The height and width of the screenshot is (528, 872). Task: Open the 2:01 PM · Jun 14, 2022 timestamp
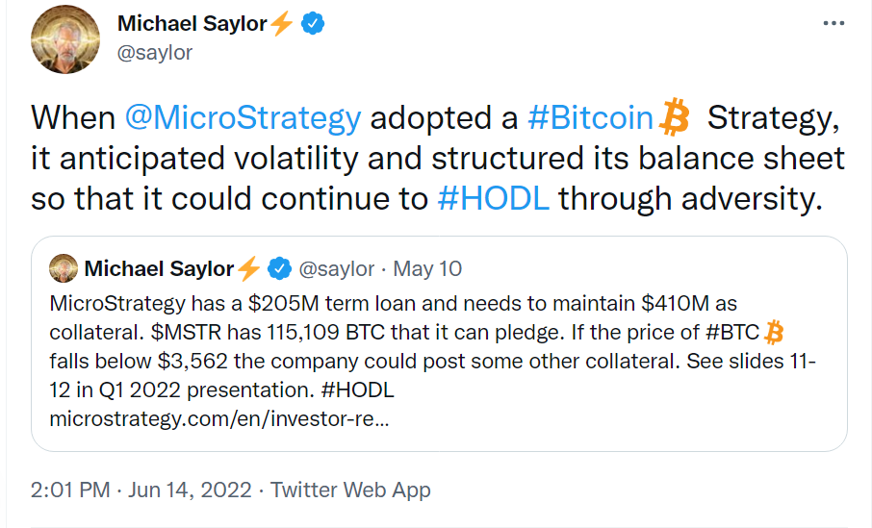point(141,490)
